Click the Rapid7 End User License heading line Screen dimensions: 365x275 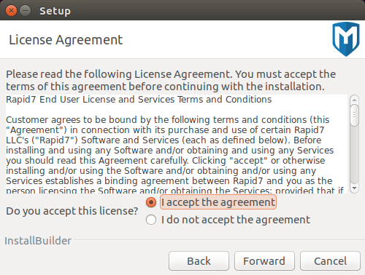click(139, 100)
